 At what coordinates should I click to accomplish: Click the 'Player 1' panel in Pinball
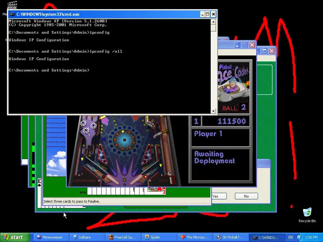[x=220, y=138]
